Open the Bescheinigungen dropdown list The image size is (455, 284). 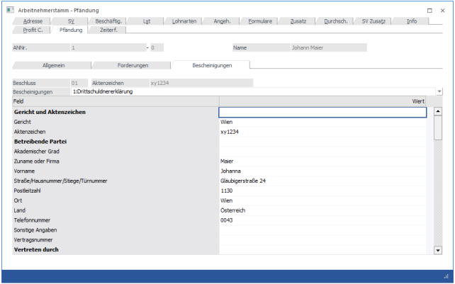439,91
